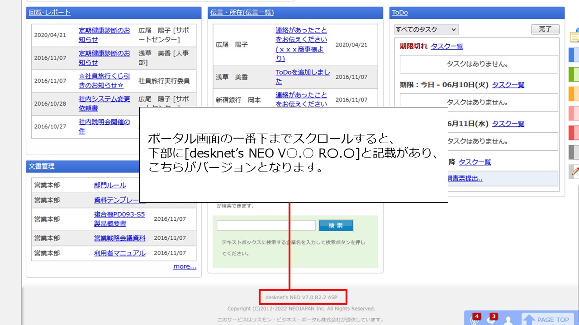579x325 pixels.
Task: Open タスク一覧 for 06月11日(水)
Action: tap(508, 124)
